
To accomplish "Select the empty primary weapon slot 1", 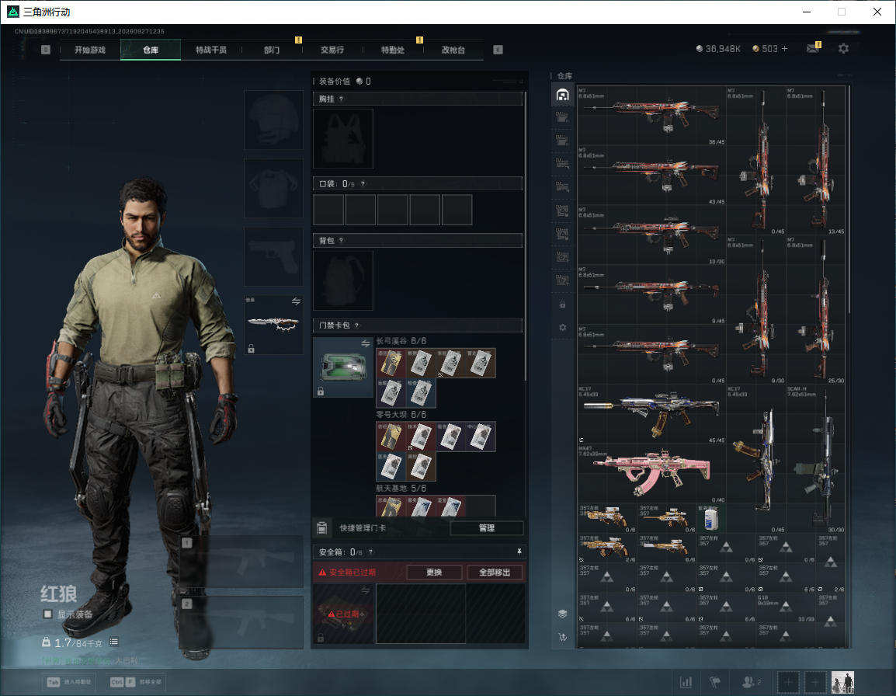I will (241, 562).
